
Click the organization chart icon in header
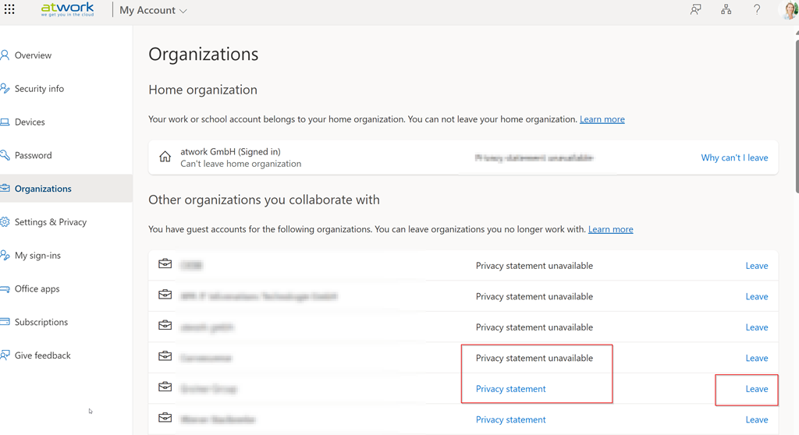pos(726,10)
